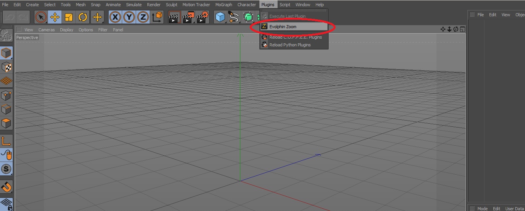Toggle the Z axis lock
Image resolution: width=525 pixels, height=211 pixels.
(x=143, y=17)
